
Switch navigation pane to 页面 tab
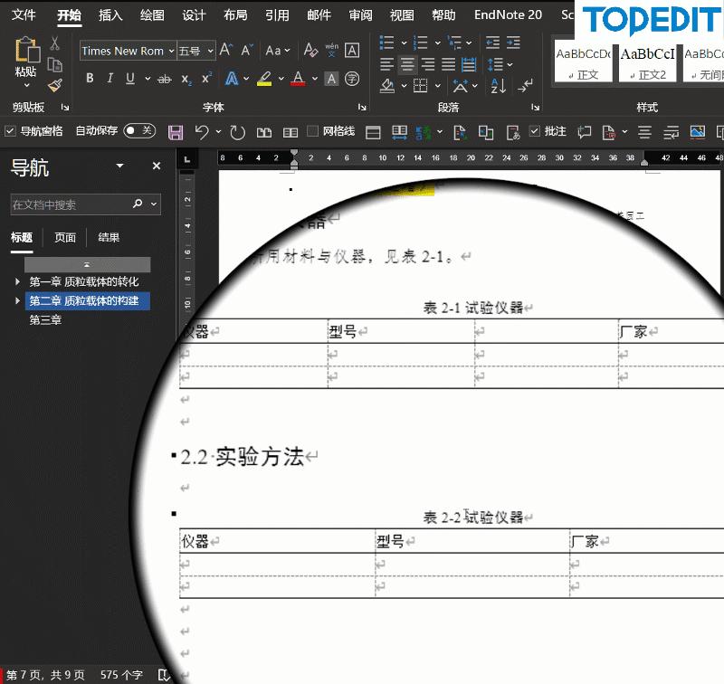tap(65, 237)
